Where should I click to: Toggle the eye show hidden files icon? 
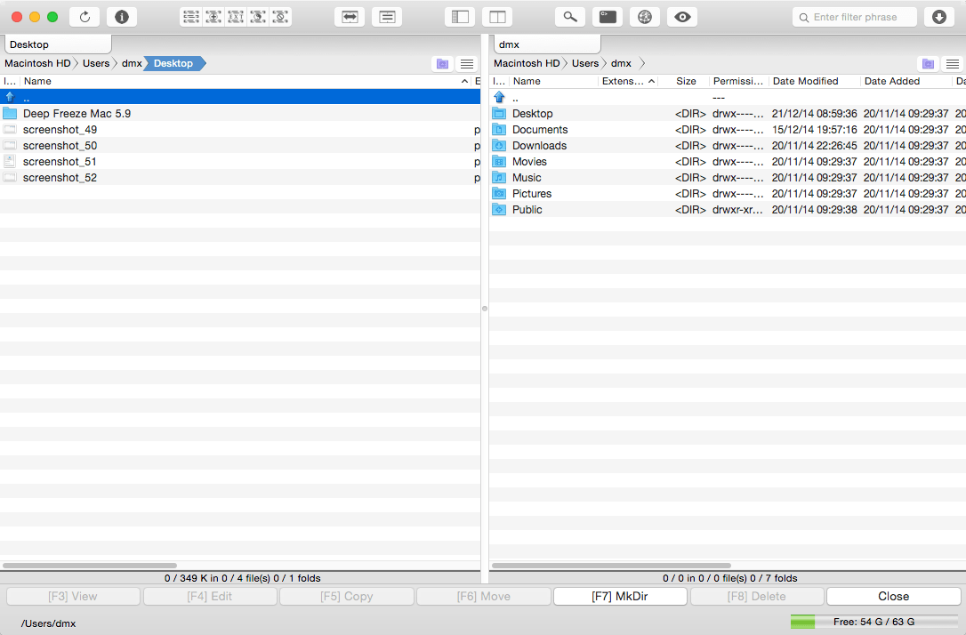click(682, 17)
